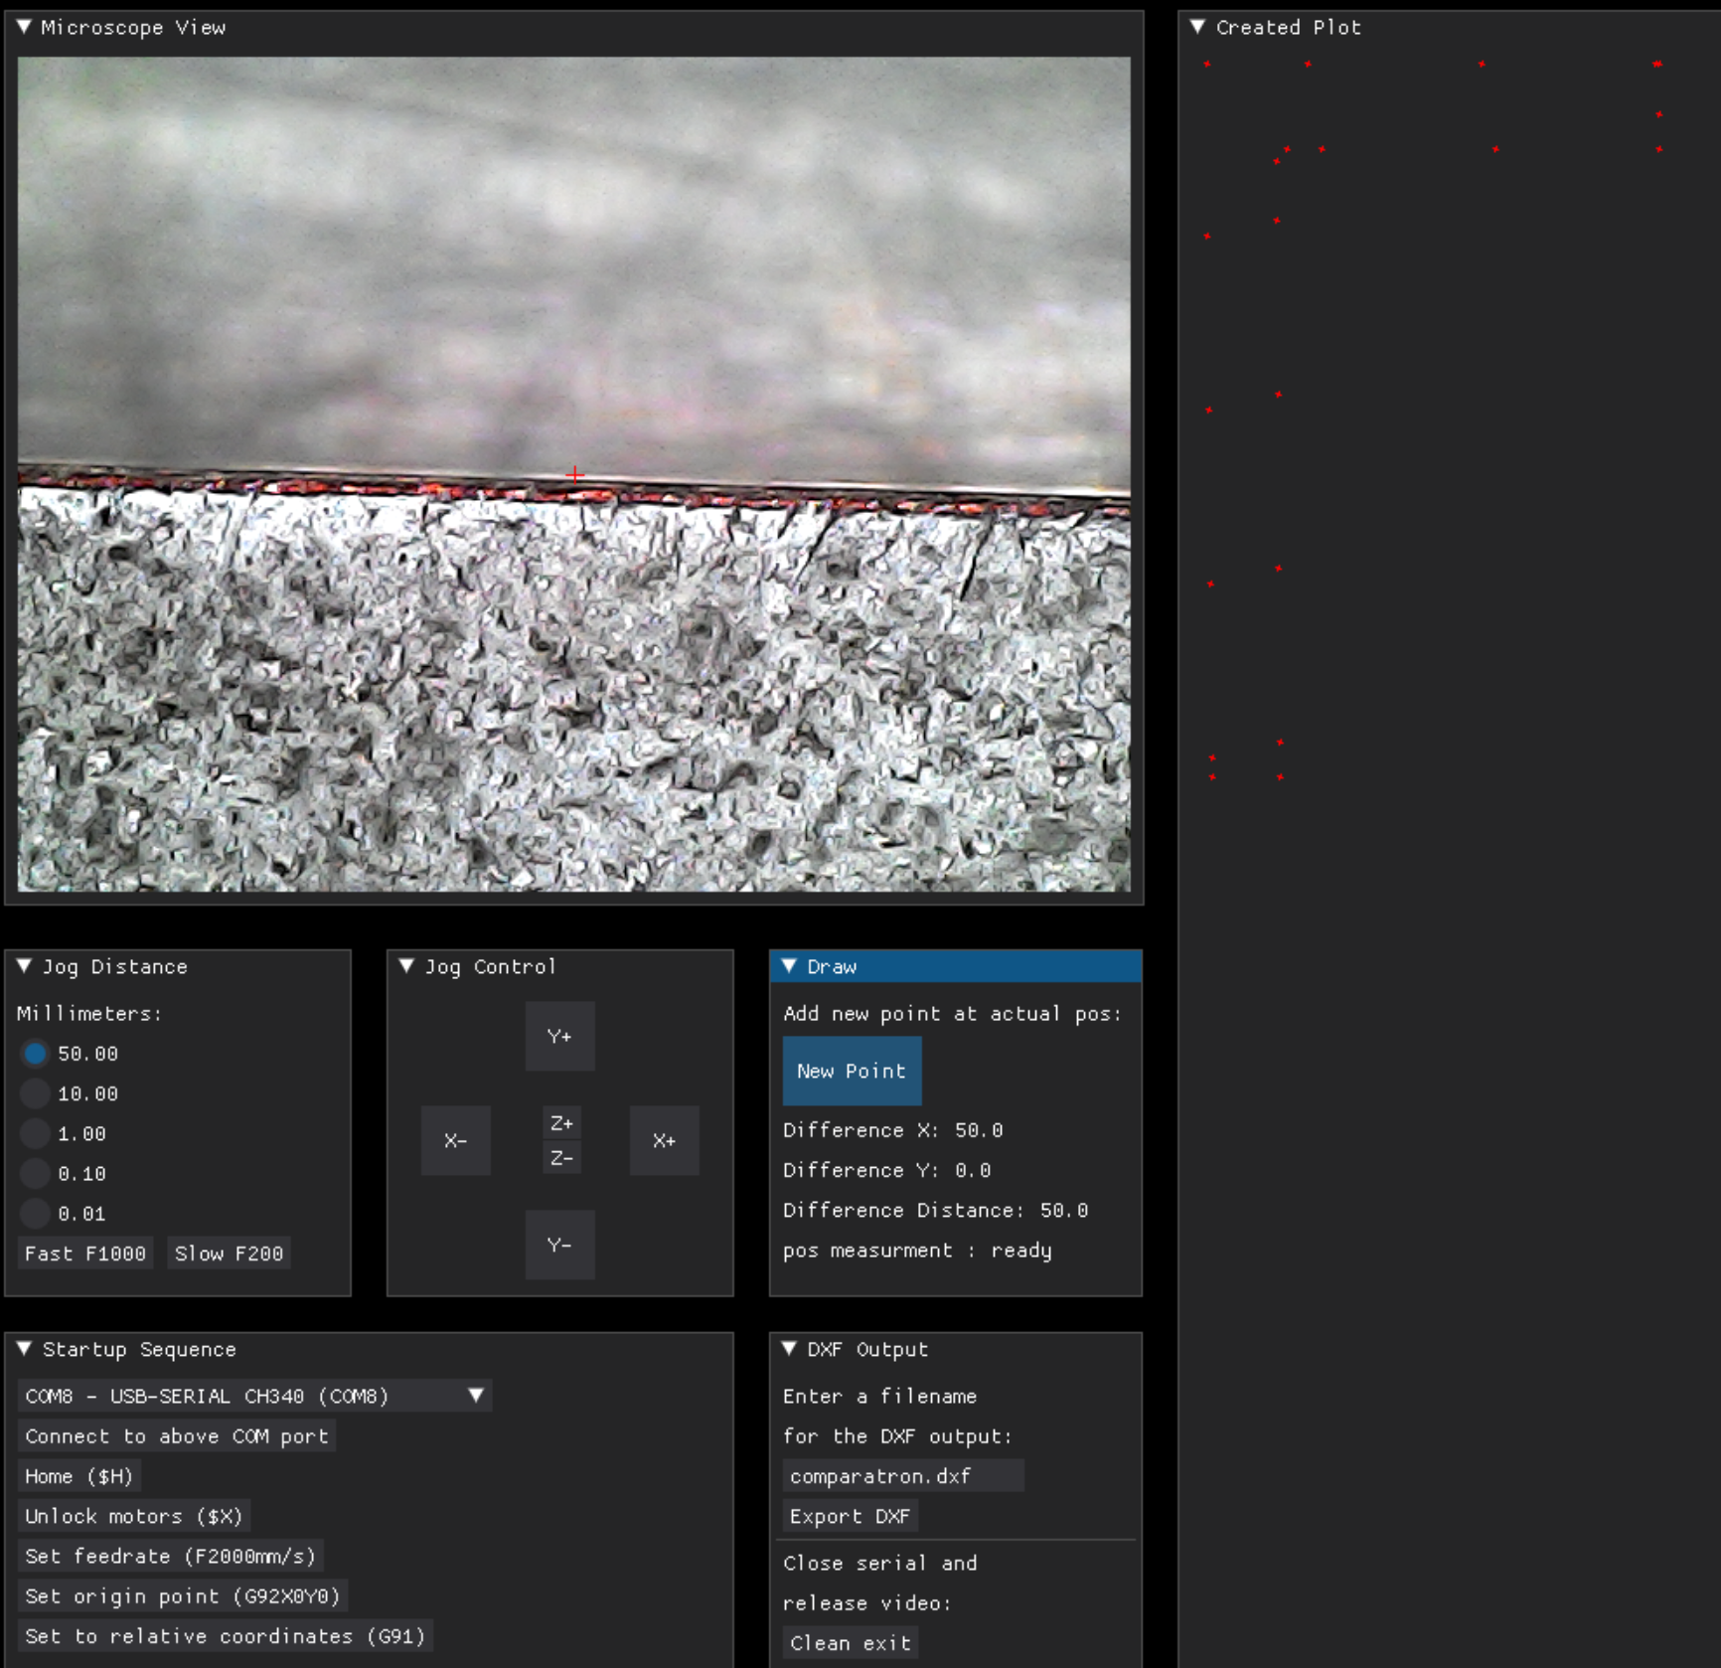Connect to the selected COM port
The image size is (1721, 1668).
tap(176, 1435)
